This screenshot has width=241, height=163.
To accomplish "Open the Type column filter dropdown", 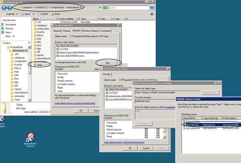I will [x=99, y=19].
